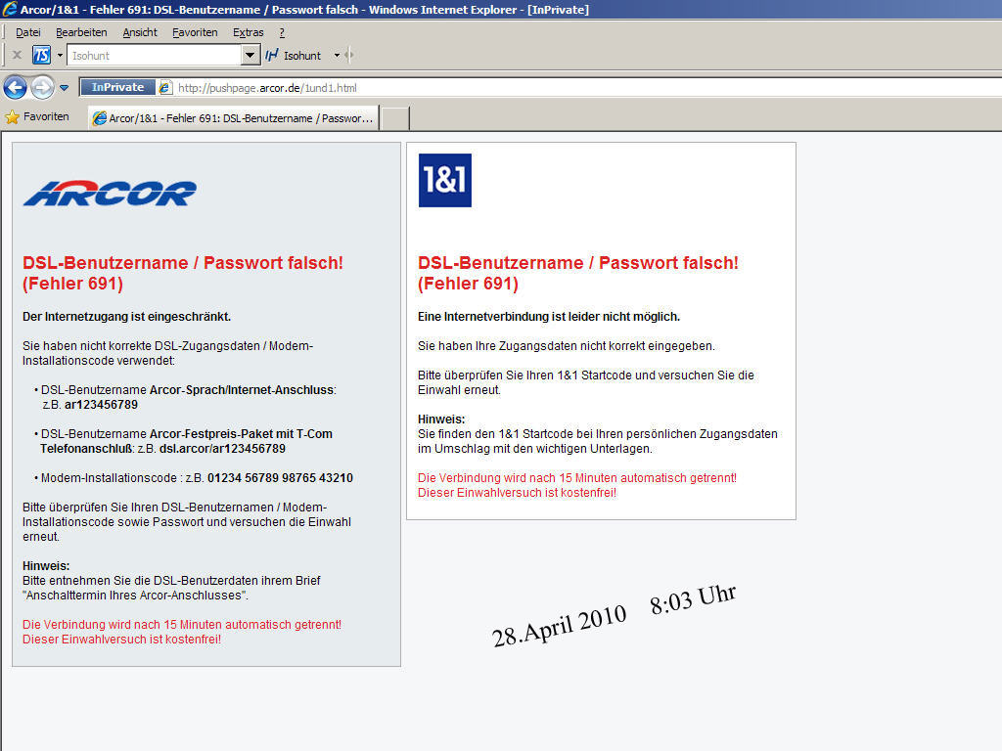Click the page icon in address bar
1002x751 pixels.
click(164, 87)
